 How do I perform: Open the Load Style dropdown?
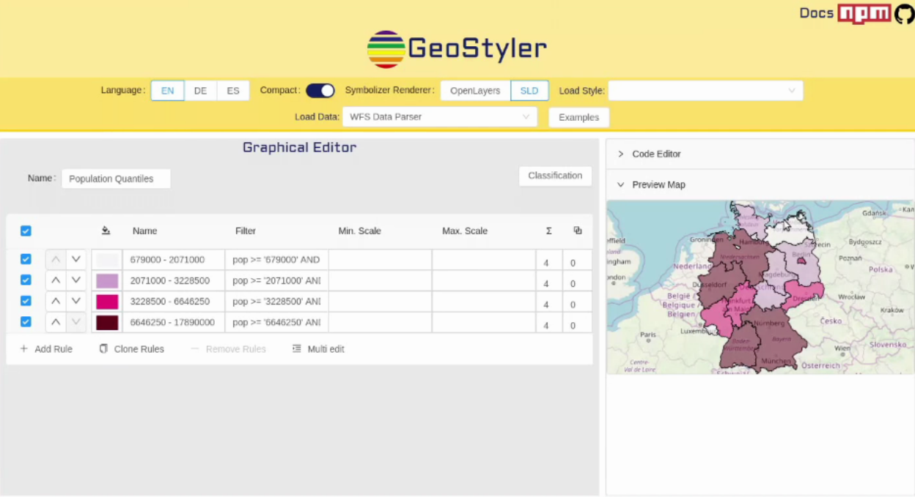[x=705, y=91]
